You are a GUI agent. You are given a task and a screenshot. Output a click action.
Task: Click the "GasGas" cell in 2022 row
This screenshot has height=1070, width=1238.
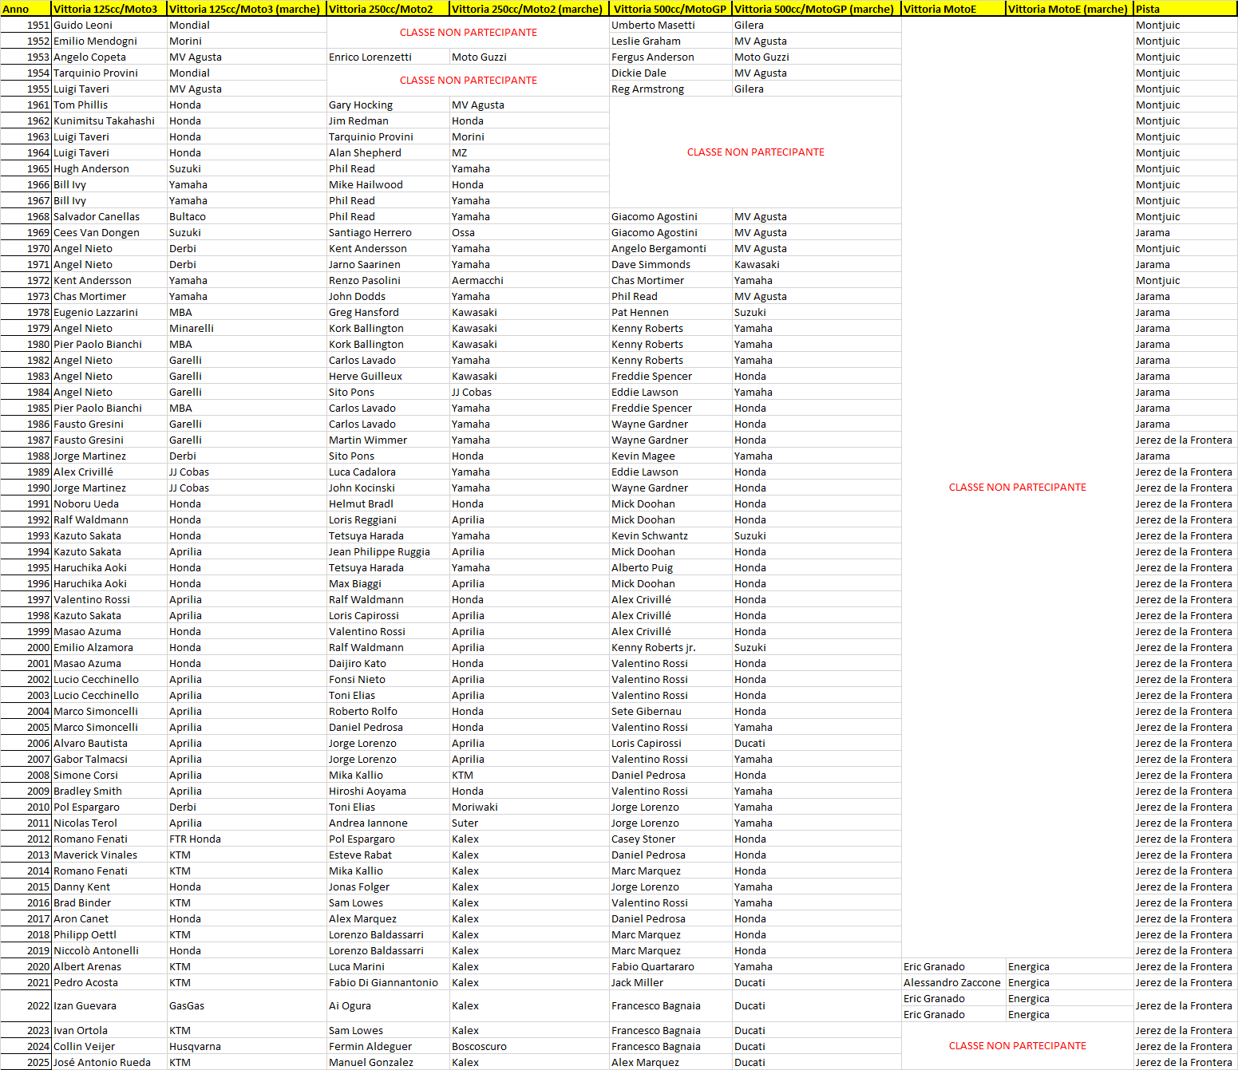pos(187,1006)
